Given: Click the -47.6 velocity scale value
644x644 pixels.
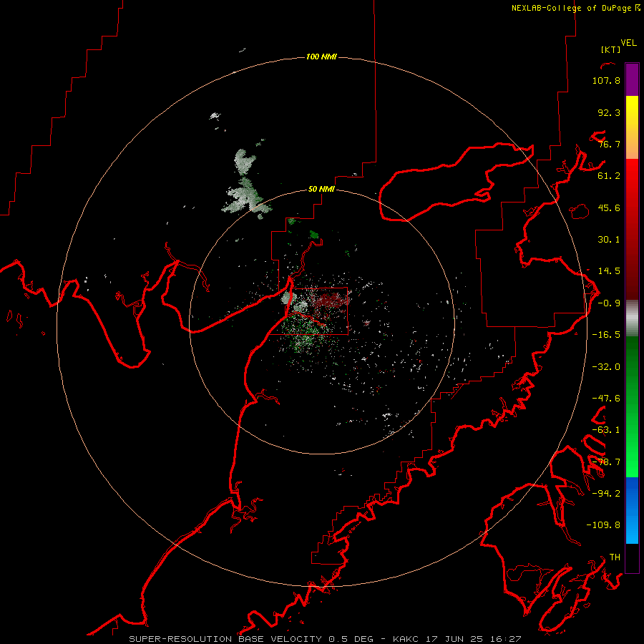Looking at the screenshot, I should pyautogui.click(x=606, y=399).
